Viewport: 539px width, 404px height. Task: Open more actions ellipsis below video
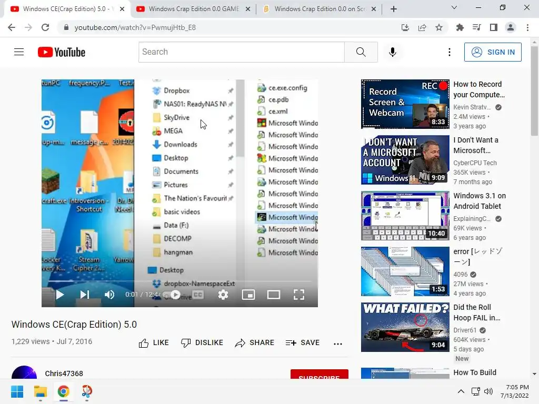(338, 344)
